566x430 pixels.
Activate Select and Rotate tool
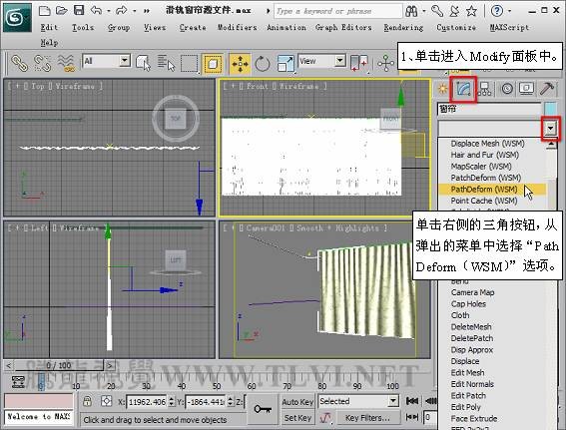point(263,64)
